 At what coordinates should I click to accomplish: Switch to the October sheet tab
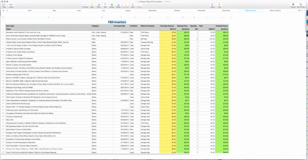coord(177,10)
